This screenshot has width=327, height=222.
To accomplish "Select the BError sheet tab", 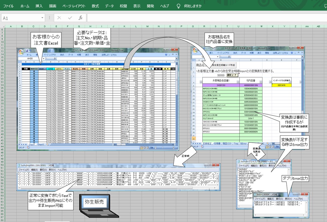I will click(243, 144).
